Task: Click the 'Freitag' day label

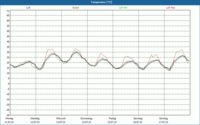Action: pyautogui.click(x=112, y=118)
